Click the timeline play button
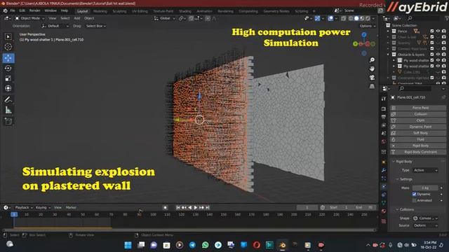 pos(196,207)
